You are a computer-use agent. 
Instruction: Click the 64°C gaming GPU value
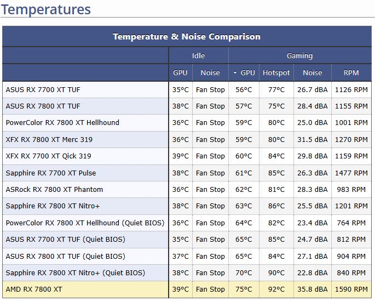[x=244, y=223]
